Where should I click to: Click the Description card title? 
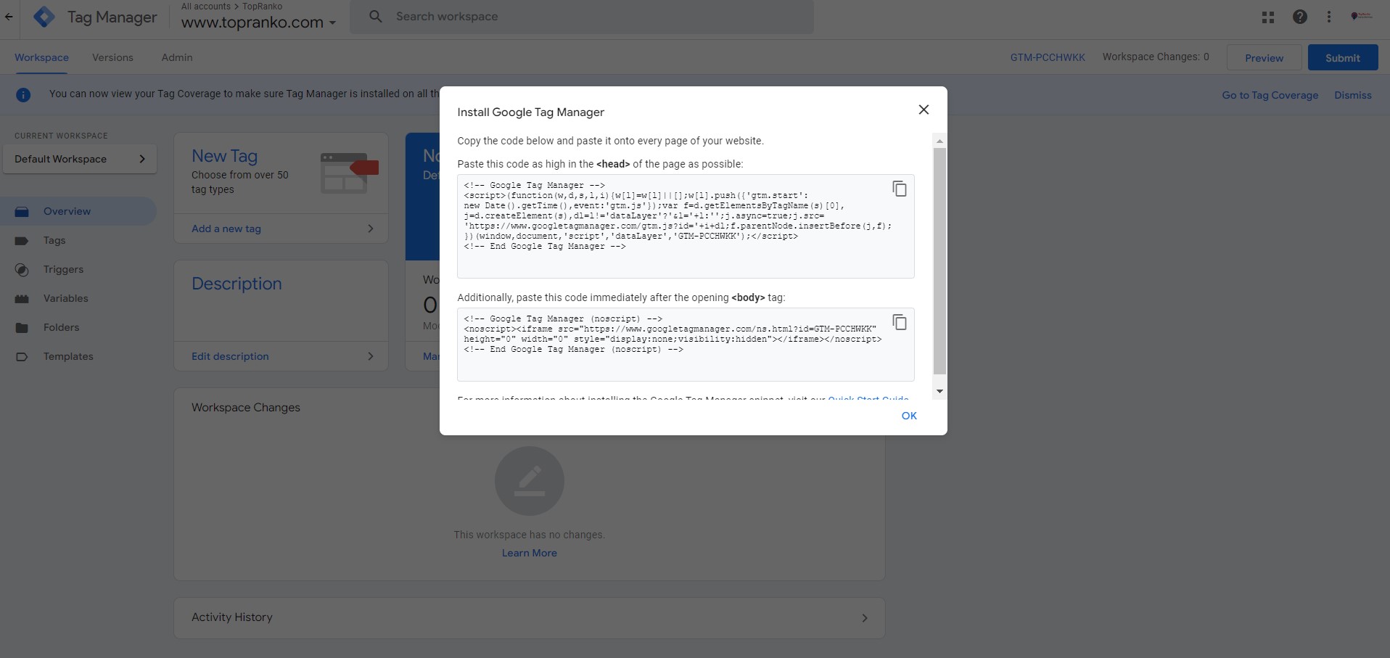(x=237, y=284)
